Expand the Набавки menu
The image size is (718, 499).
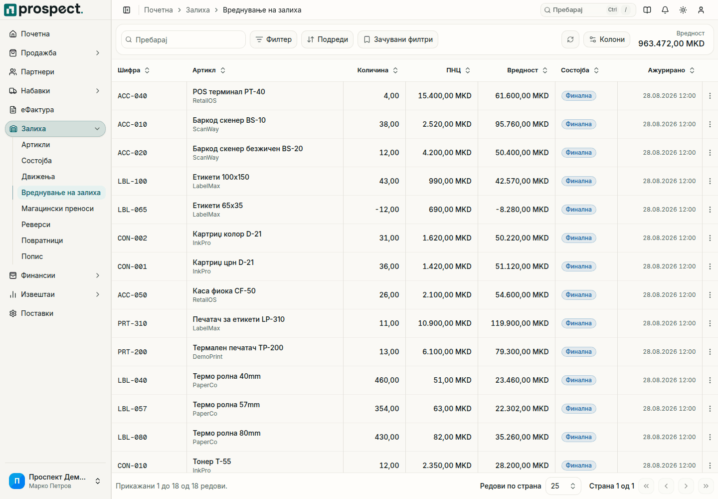tap(55, 91)
